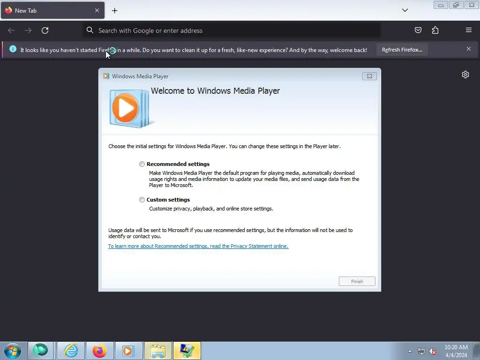
Task: Open the Privacy Statement online link
Action: (x=198, y=246)
